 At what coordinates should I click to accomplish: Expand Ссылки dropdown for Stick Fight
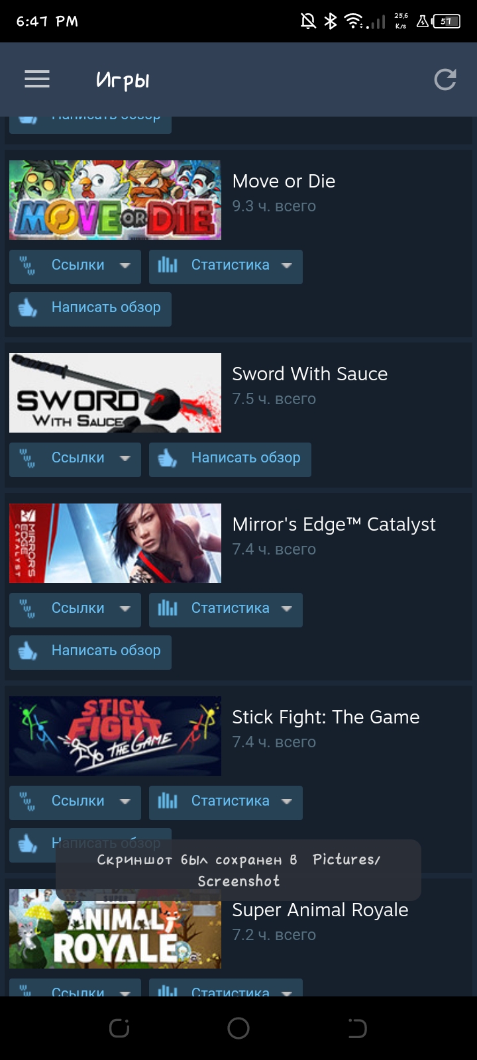[x=125, y=801]
